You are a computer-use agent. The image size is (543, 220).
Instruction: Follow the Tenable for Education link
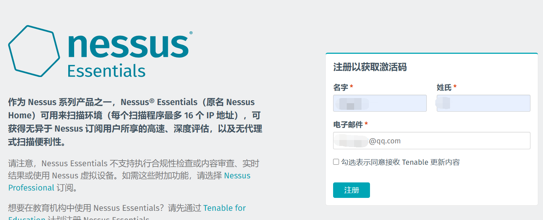(x=224, y=208)
